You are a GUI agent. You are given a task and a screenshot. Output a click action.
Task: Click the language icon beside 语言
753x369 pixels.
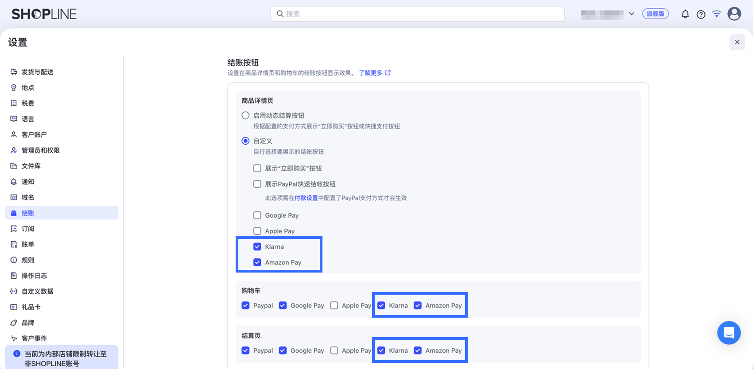[14, 119]
